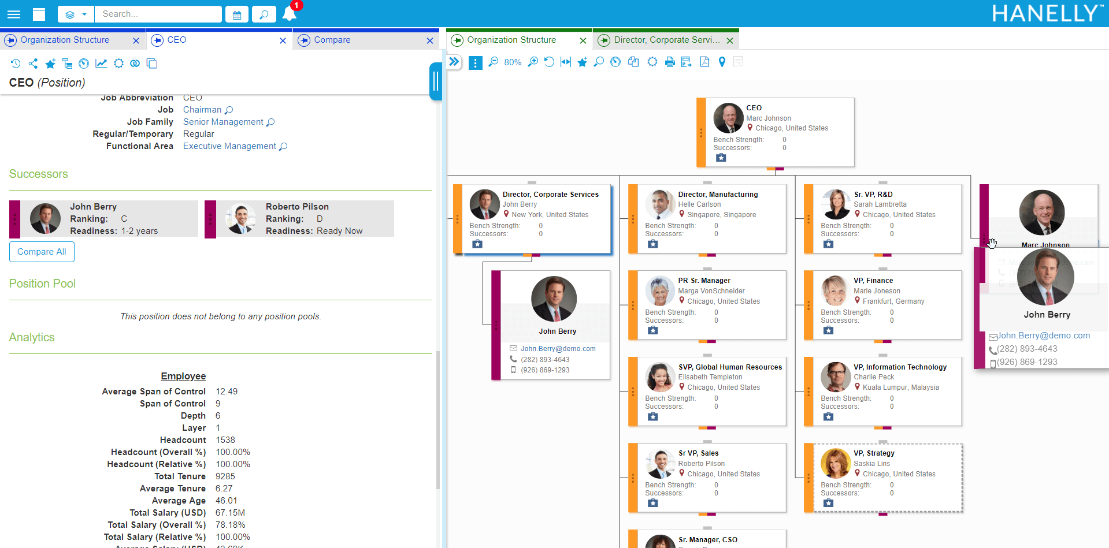Export the org chart to PowerPoint
1109x548 pixels.
point(687,62)
